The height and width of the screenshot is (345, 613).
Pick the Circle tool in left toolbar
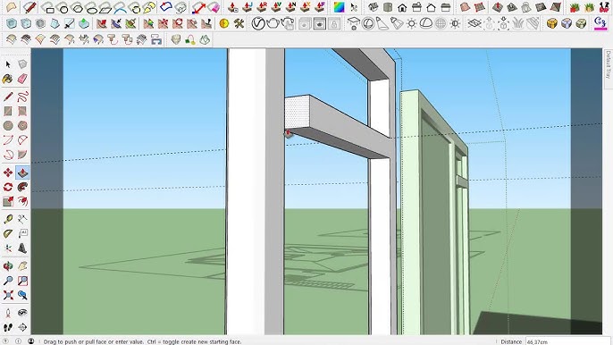click(x=8, y=125)
